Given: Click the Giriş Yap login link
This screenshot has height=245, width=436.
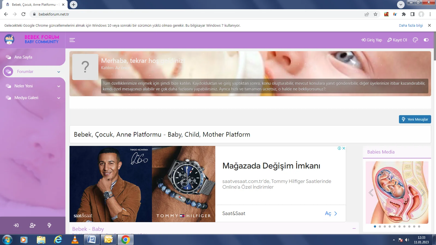Looking at the screenshot, I should [x=372, y=40].
